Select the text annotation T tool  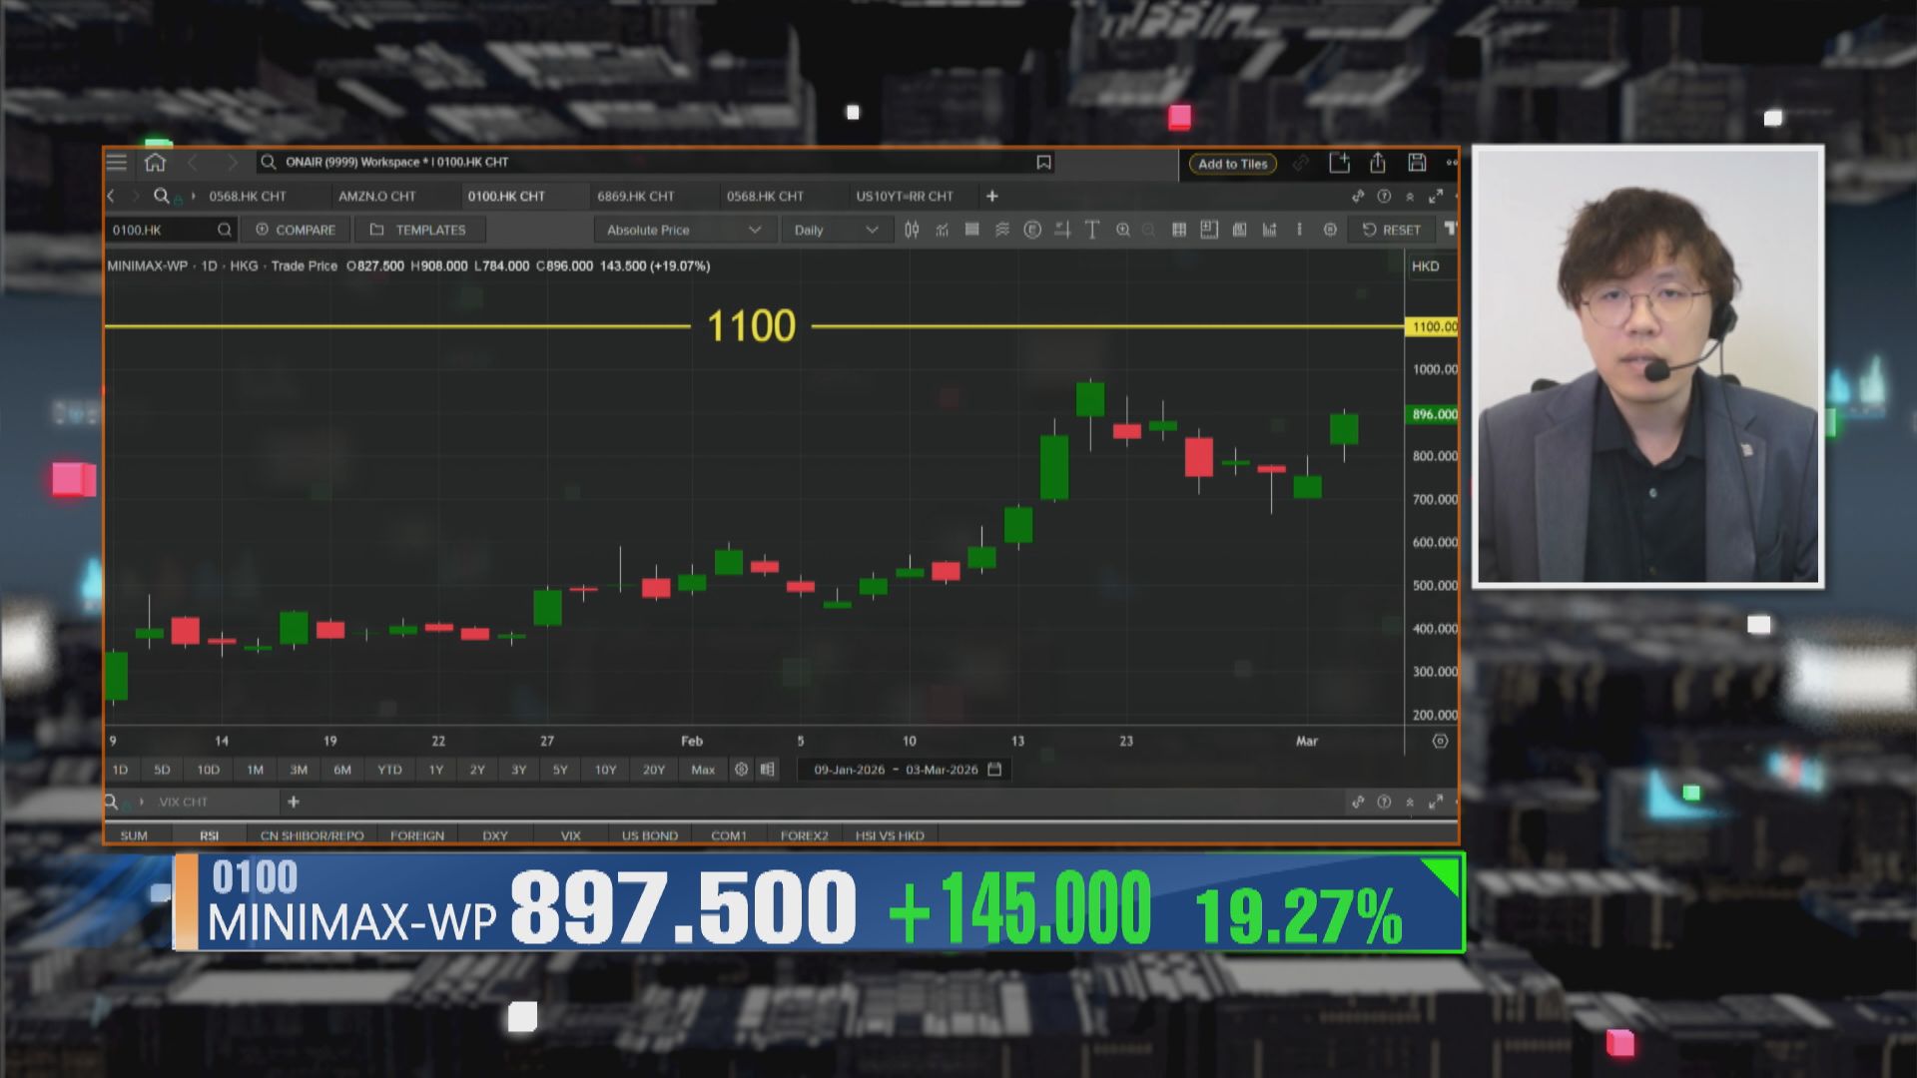[x=1092, y=230]
